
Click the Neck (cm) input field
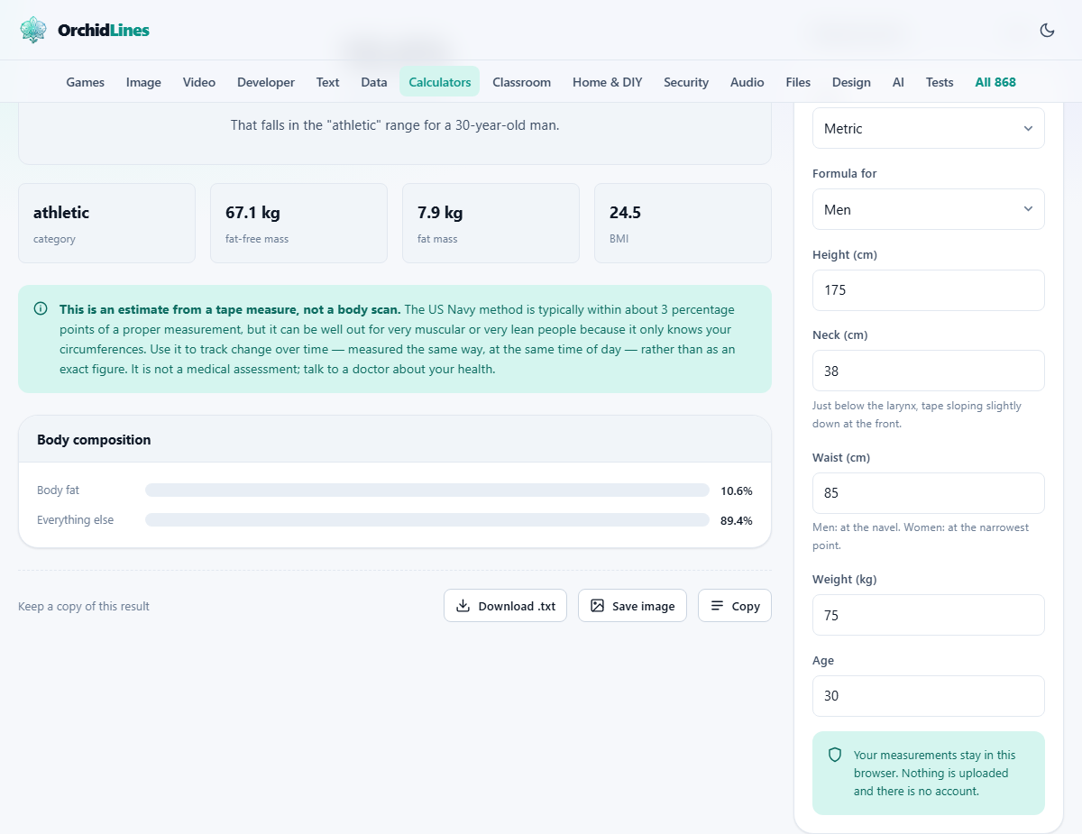tap(929, 371)
